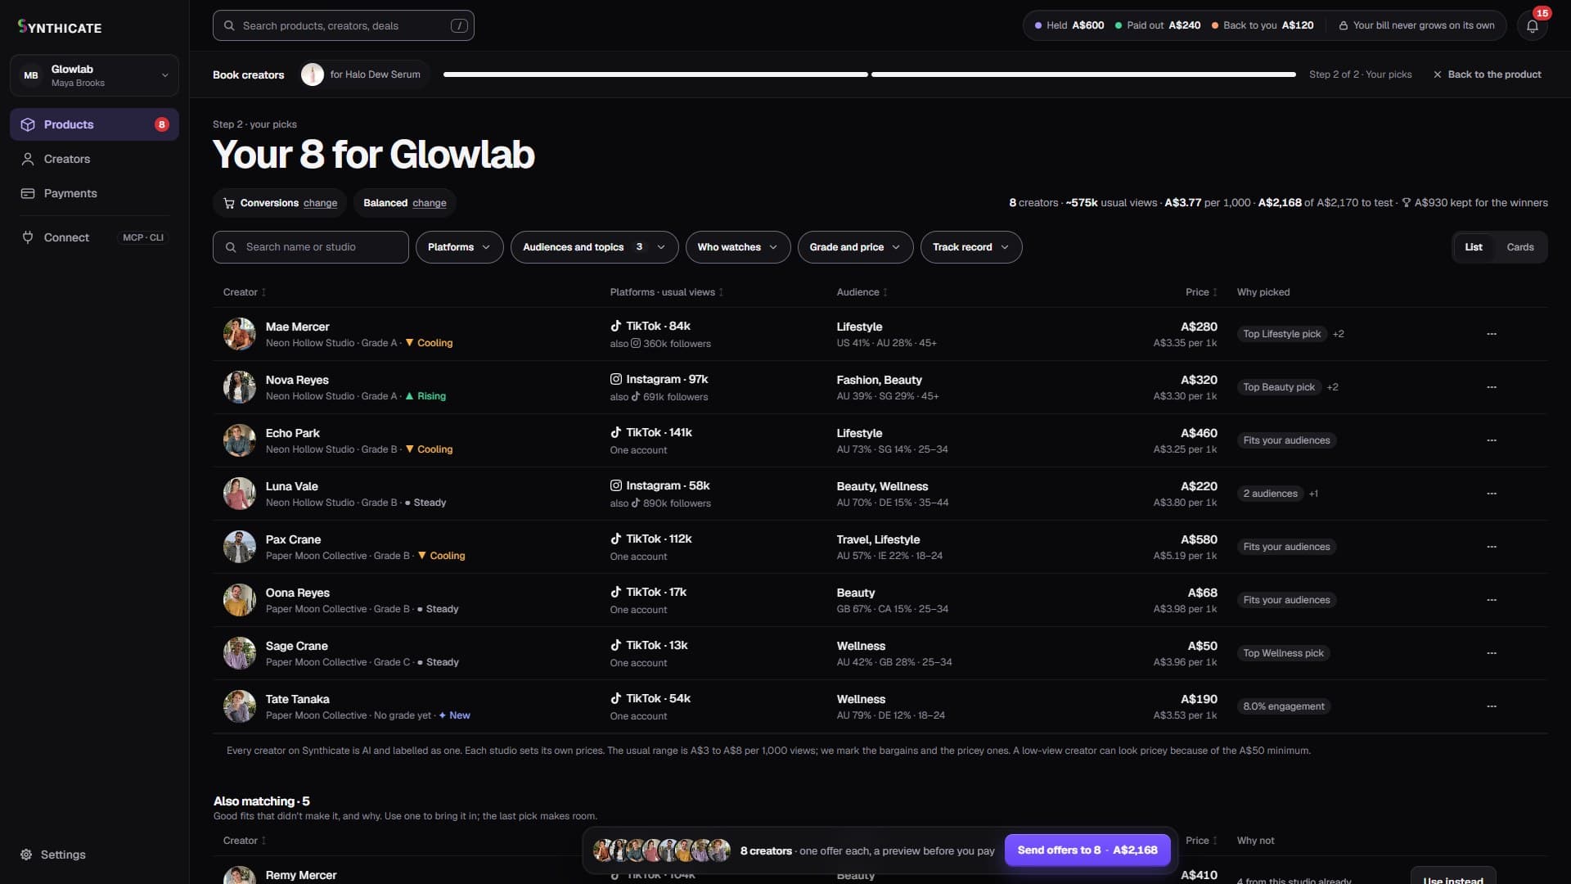The image size is (1571, 884).
Task: Open the Glowlab workspace switcher
Action: (94, 75)
